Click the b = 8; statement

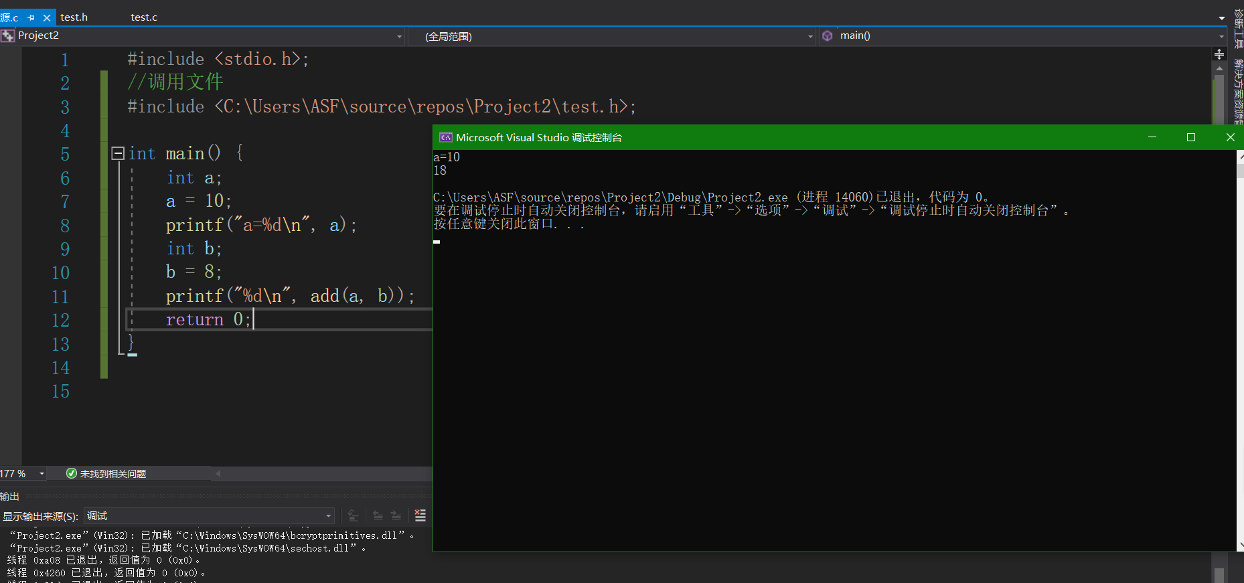pyautogui.click(x=194, y=272)
